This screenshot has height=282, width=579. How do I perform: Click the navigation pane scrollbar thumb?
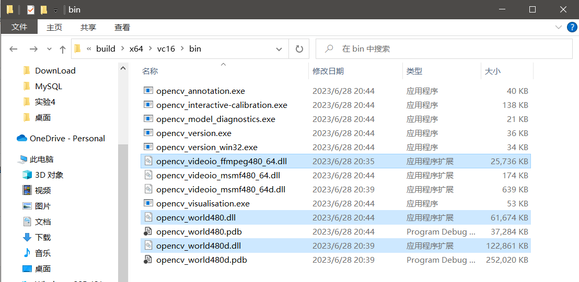point(123,213)
